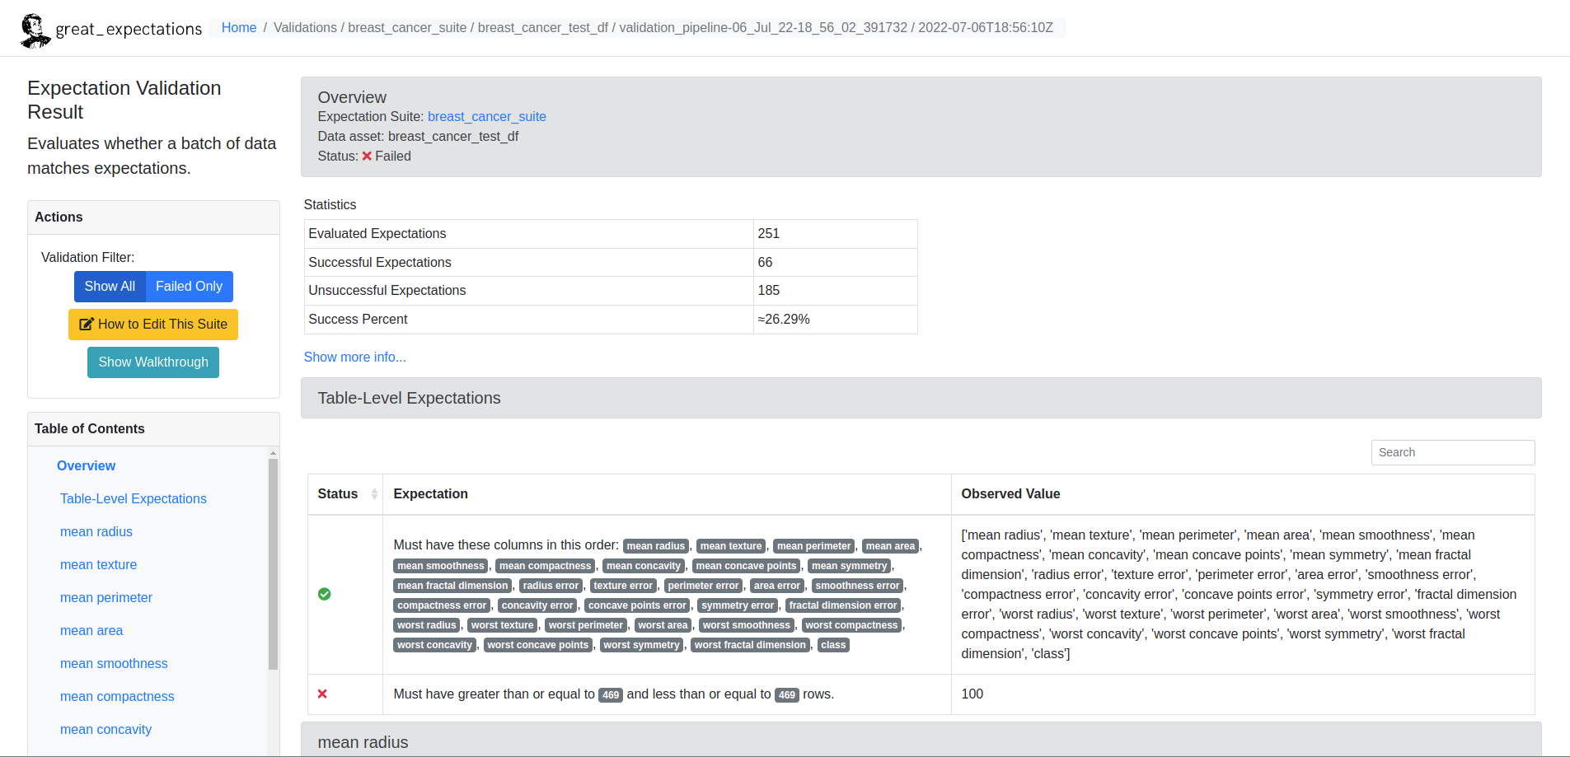
Task: Open the breast_cancer_suite link in Overview
Action: (486, 116)
